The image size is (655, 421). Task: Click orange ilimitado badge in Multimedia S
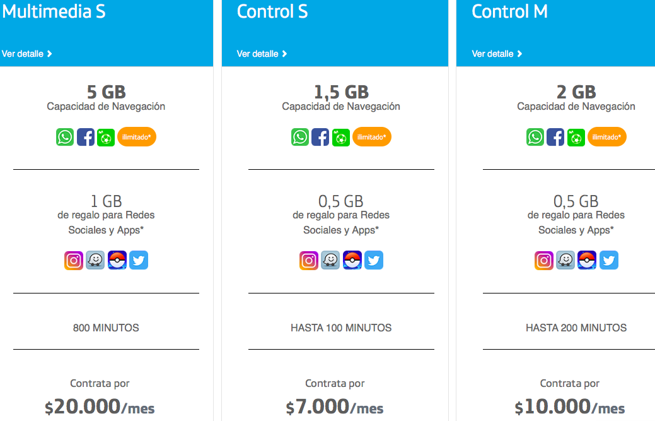pyautogui.click(x=137, y=136)
